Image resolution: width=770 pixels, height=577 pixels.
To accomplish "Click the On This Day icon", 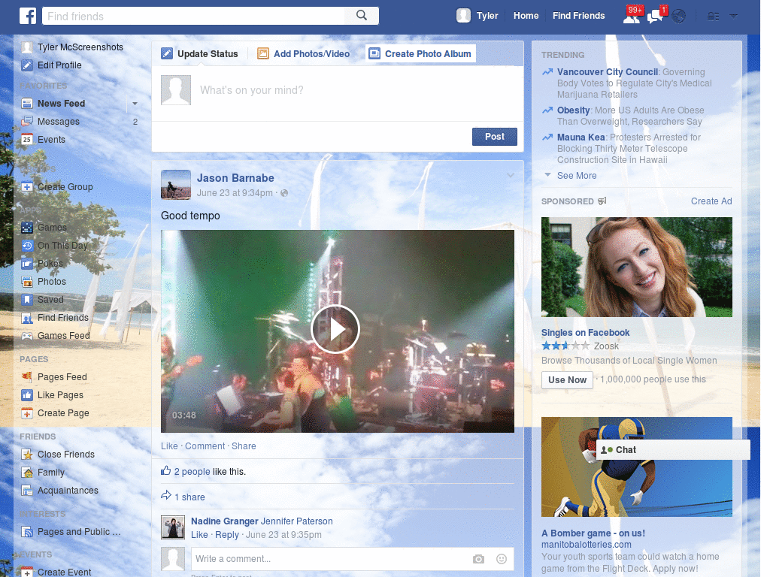I will [27, 246].
